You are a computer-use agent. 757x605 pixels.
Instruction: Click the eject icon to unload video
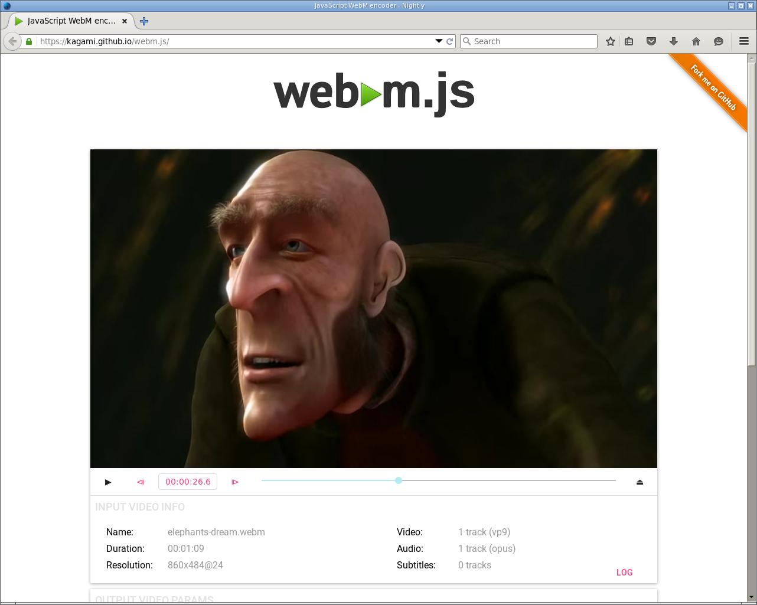click(x=639, y=482)
